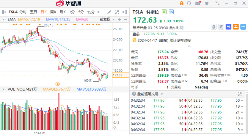Open the dropdown arrow after 15分
248x134 pixels.
pyautogui.click(x=98, y=12)
